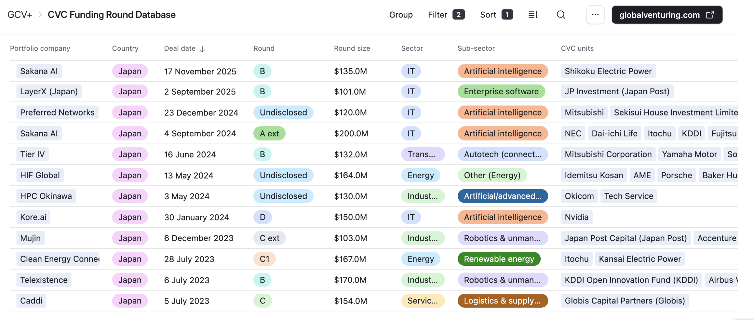
Task: Click the Sub-sector column header
Action: point(476,48)
